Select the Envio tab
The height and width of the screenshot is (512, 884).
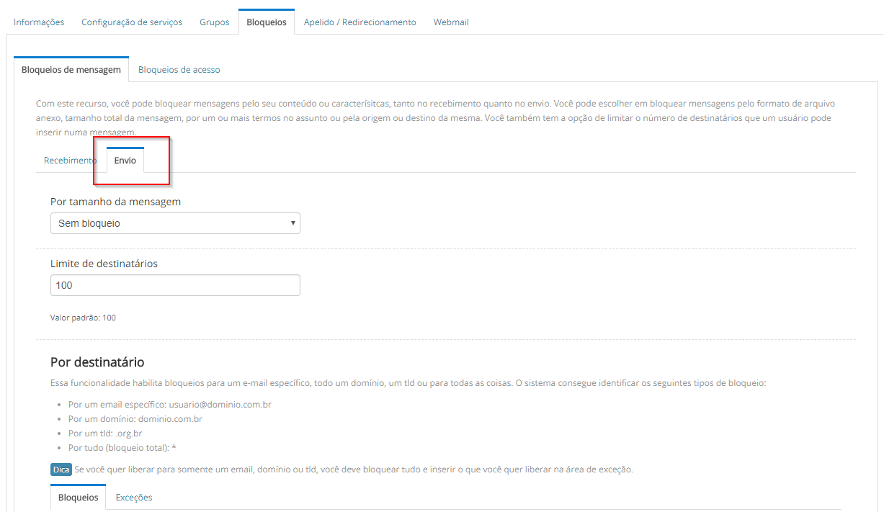pos(125,161)
